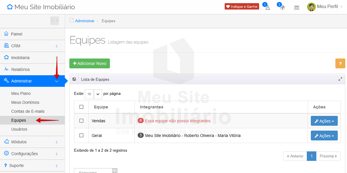Open the Ações dropdown for Vendas
The image size is (347, 173).
click(x=324, y=121)
